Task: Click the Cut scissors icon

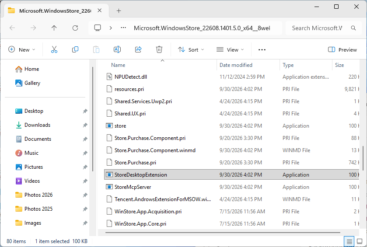Action: (54, 49)
